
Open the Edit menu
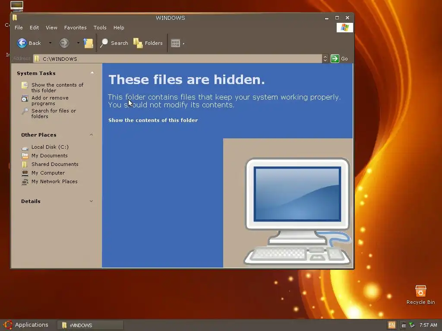coord(35,28)
